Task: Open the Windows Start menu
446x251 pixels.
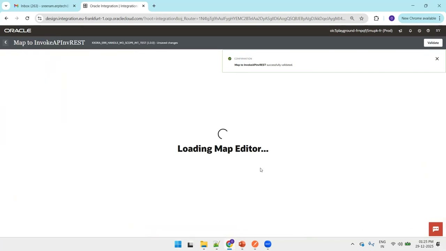Action: point(178,244)
